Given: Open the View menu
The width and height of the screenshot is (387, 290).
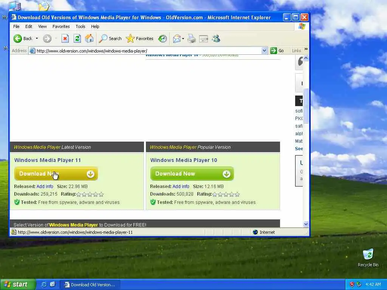Looking at the screenshot, I should (42, 26).
